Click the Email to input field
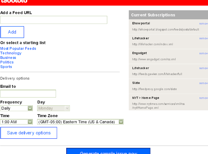 tap(28, 94)
